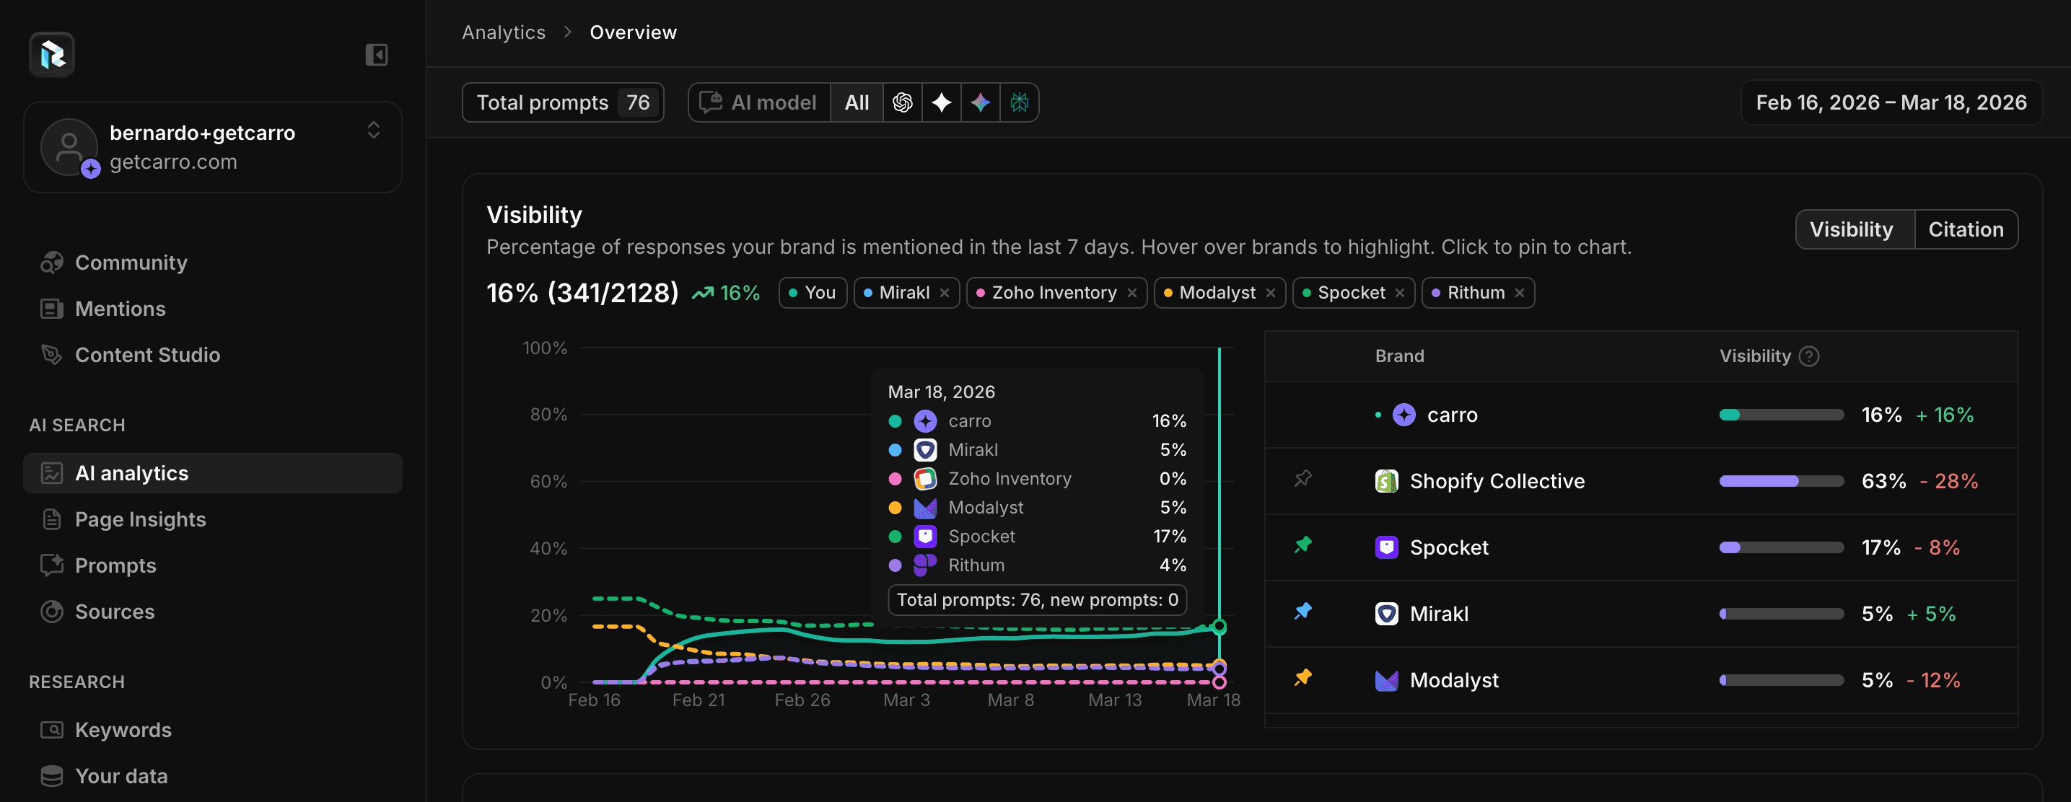
Task: Navigate to Prompts
Action: click(x=115, y=565)
